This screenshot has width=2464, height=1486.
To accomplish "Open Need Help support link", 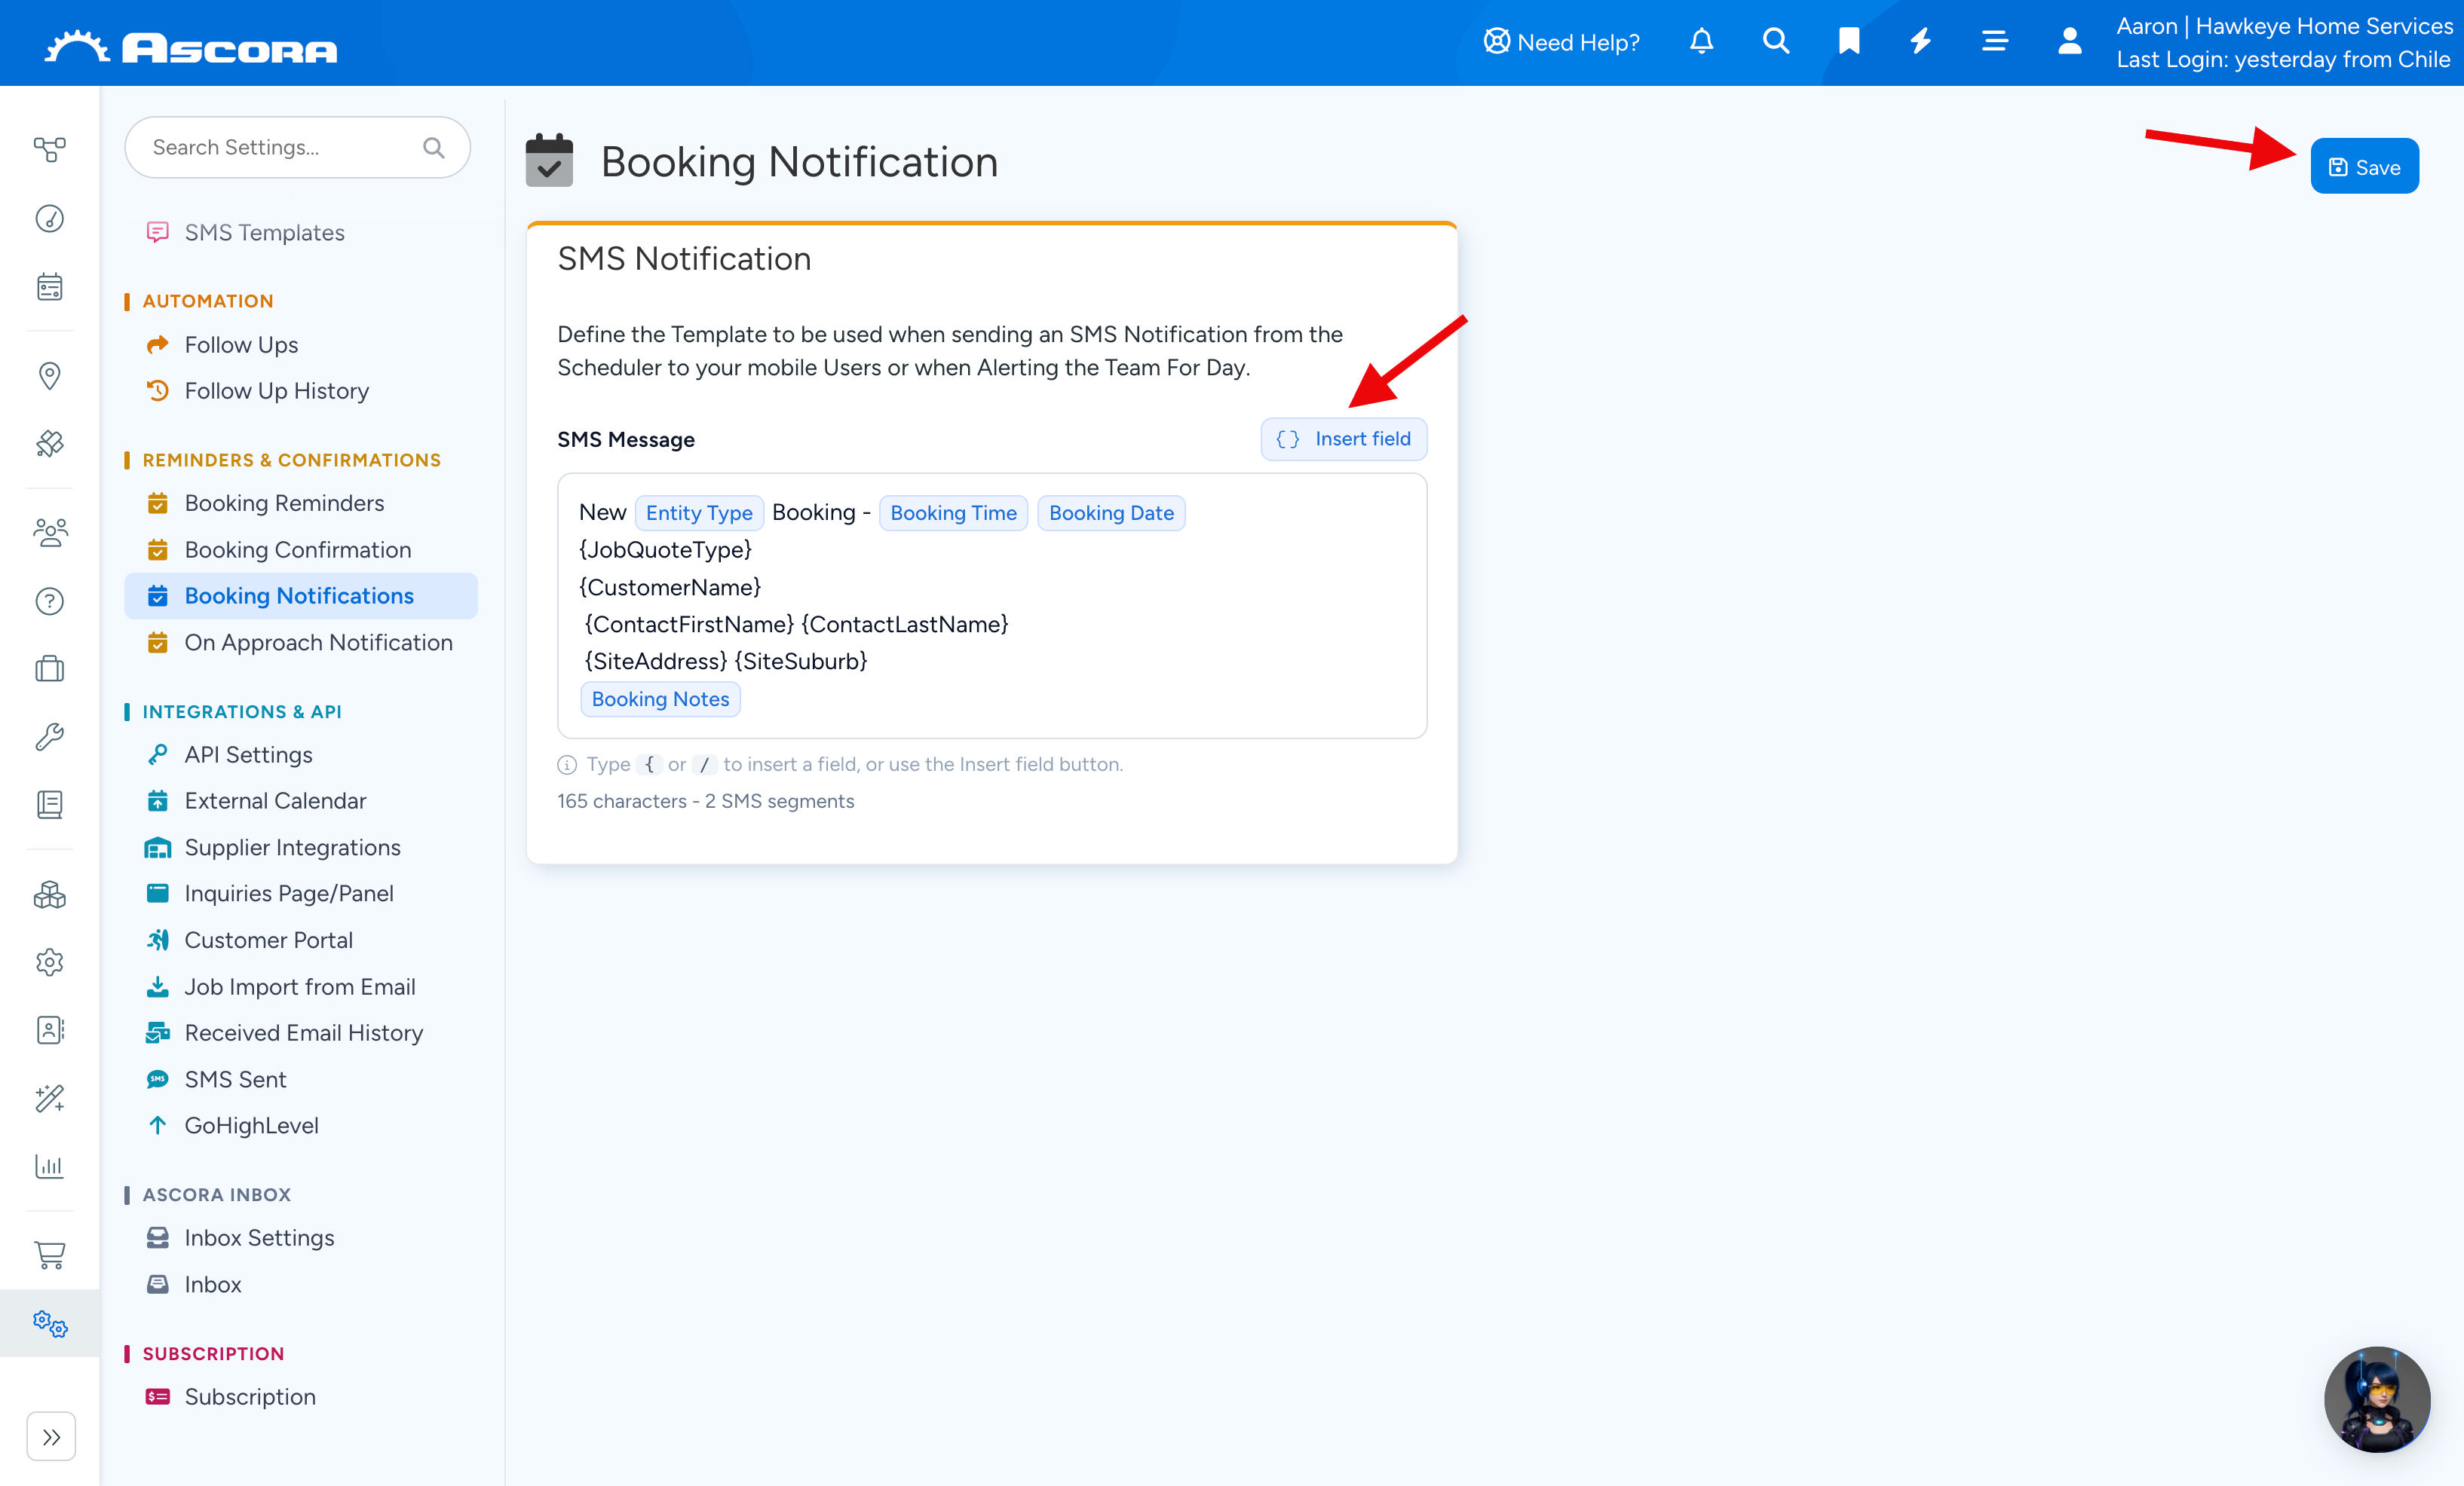I will [1561, 42].
